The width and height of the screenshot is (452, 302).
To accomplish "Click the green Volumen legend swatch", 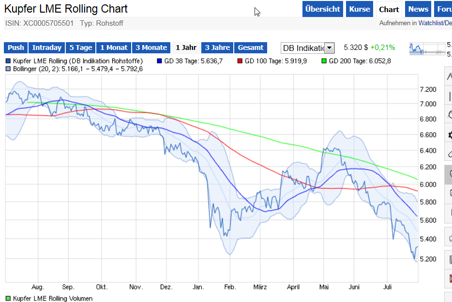I will click(8, 298).
